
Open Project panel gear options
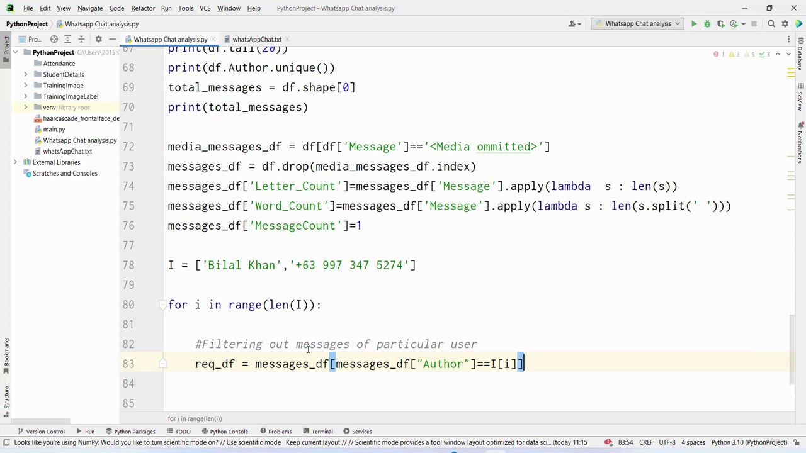[x=98, y=39]
